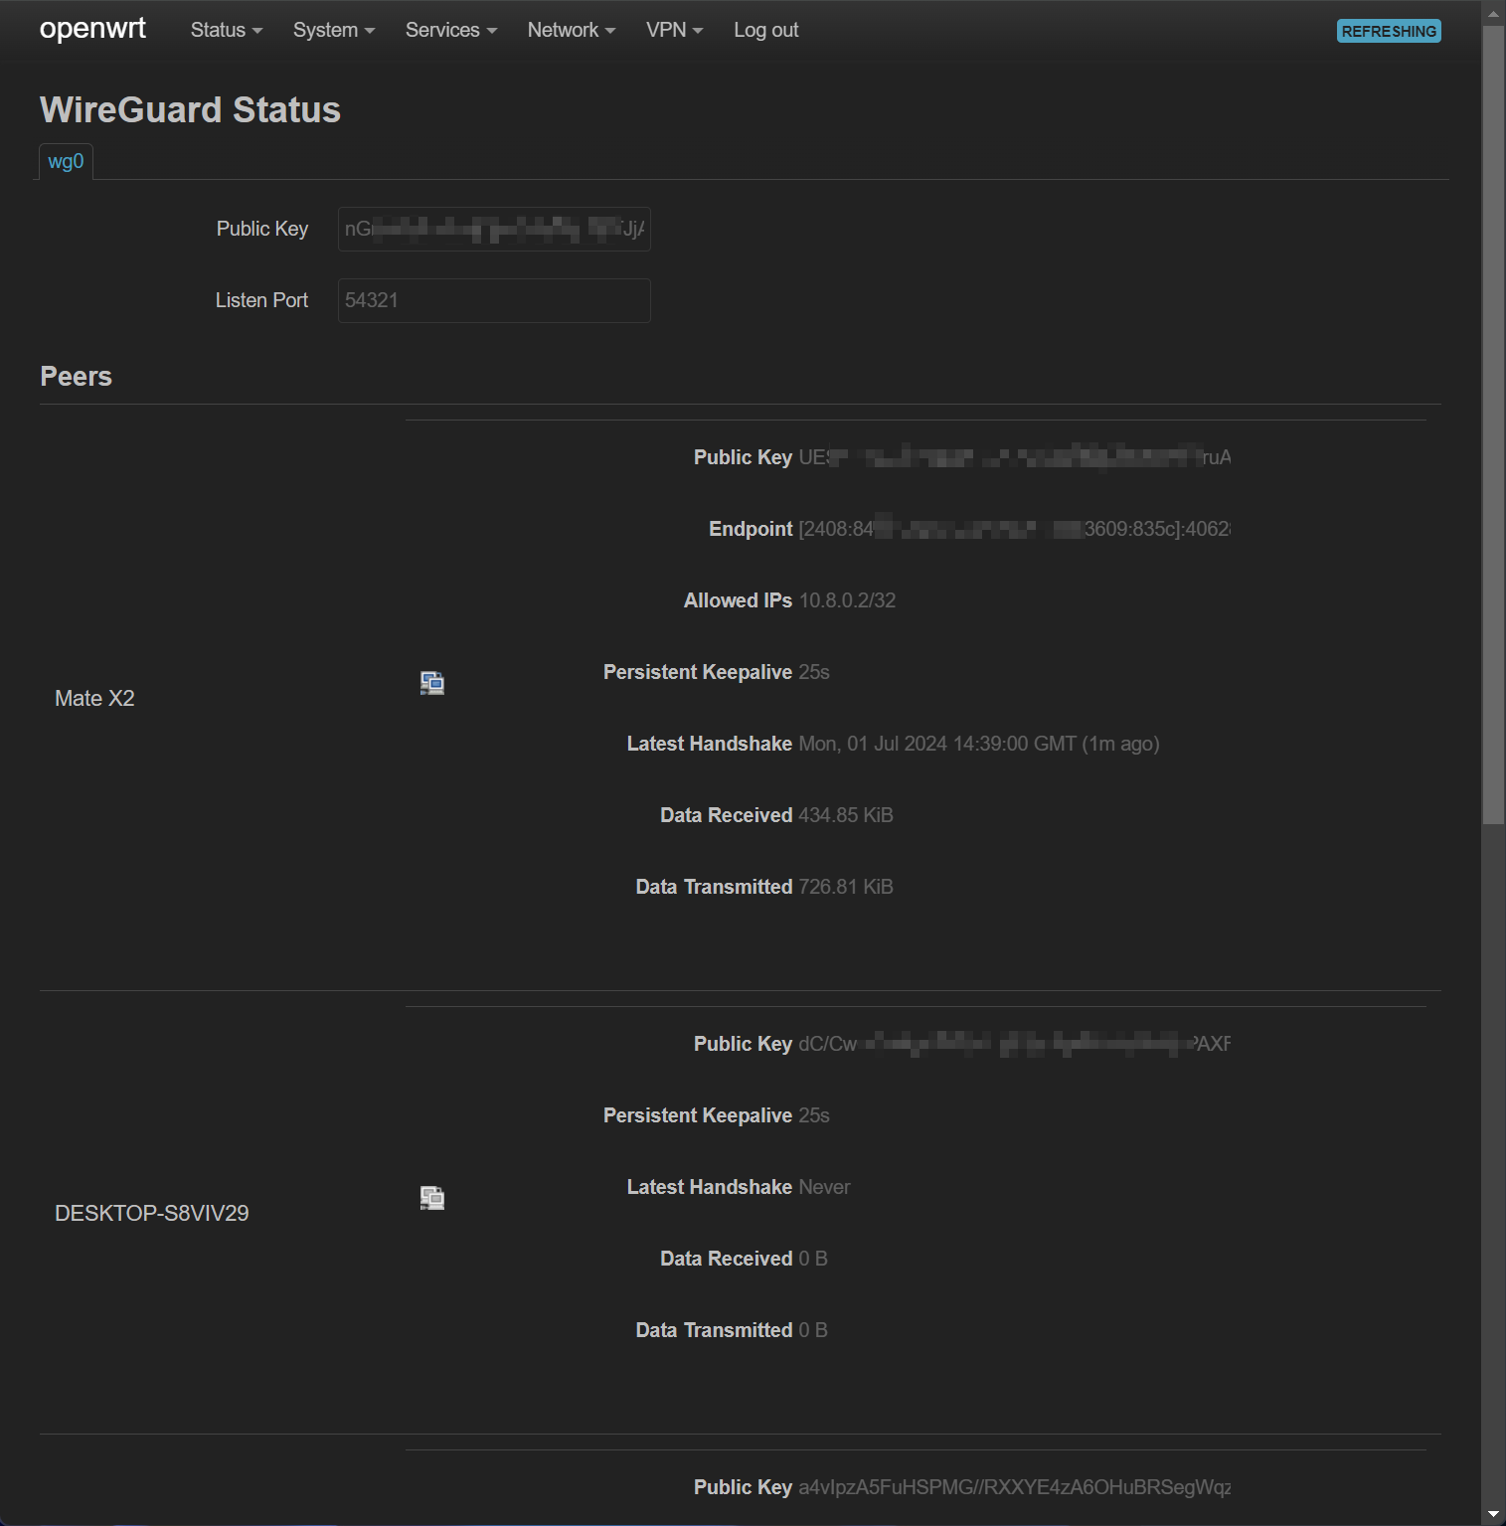Click the scrollbar down arrow
This screenshot has width=1506, height=1526.
coord(1493,1513)
